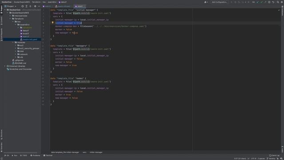
Task: Open the Commit tool window side tab
Action: (x=1, y=21)
